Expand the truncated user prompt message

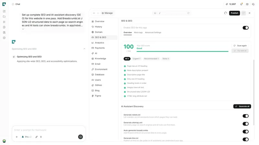pyautogui.click(x=23, y=29)
